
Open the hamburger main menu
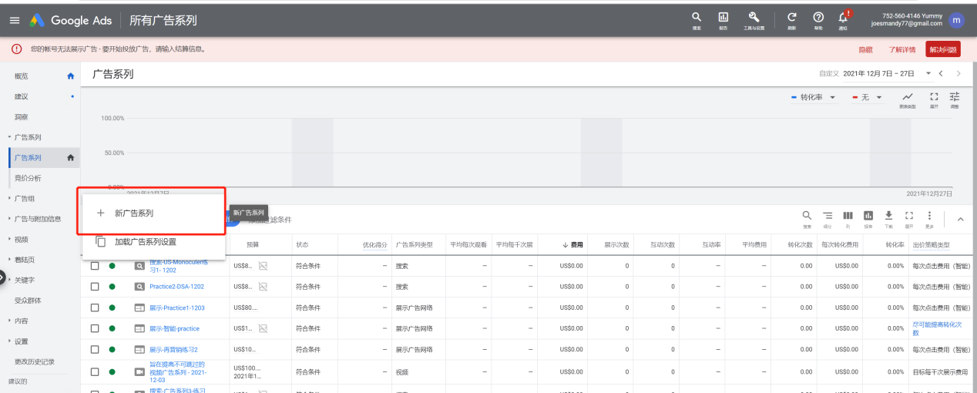[14, 21]
